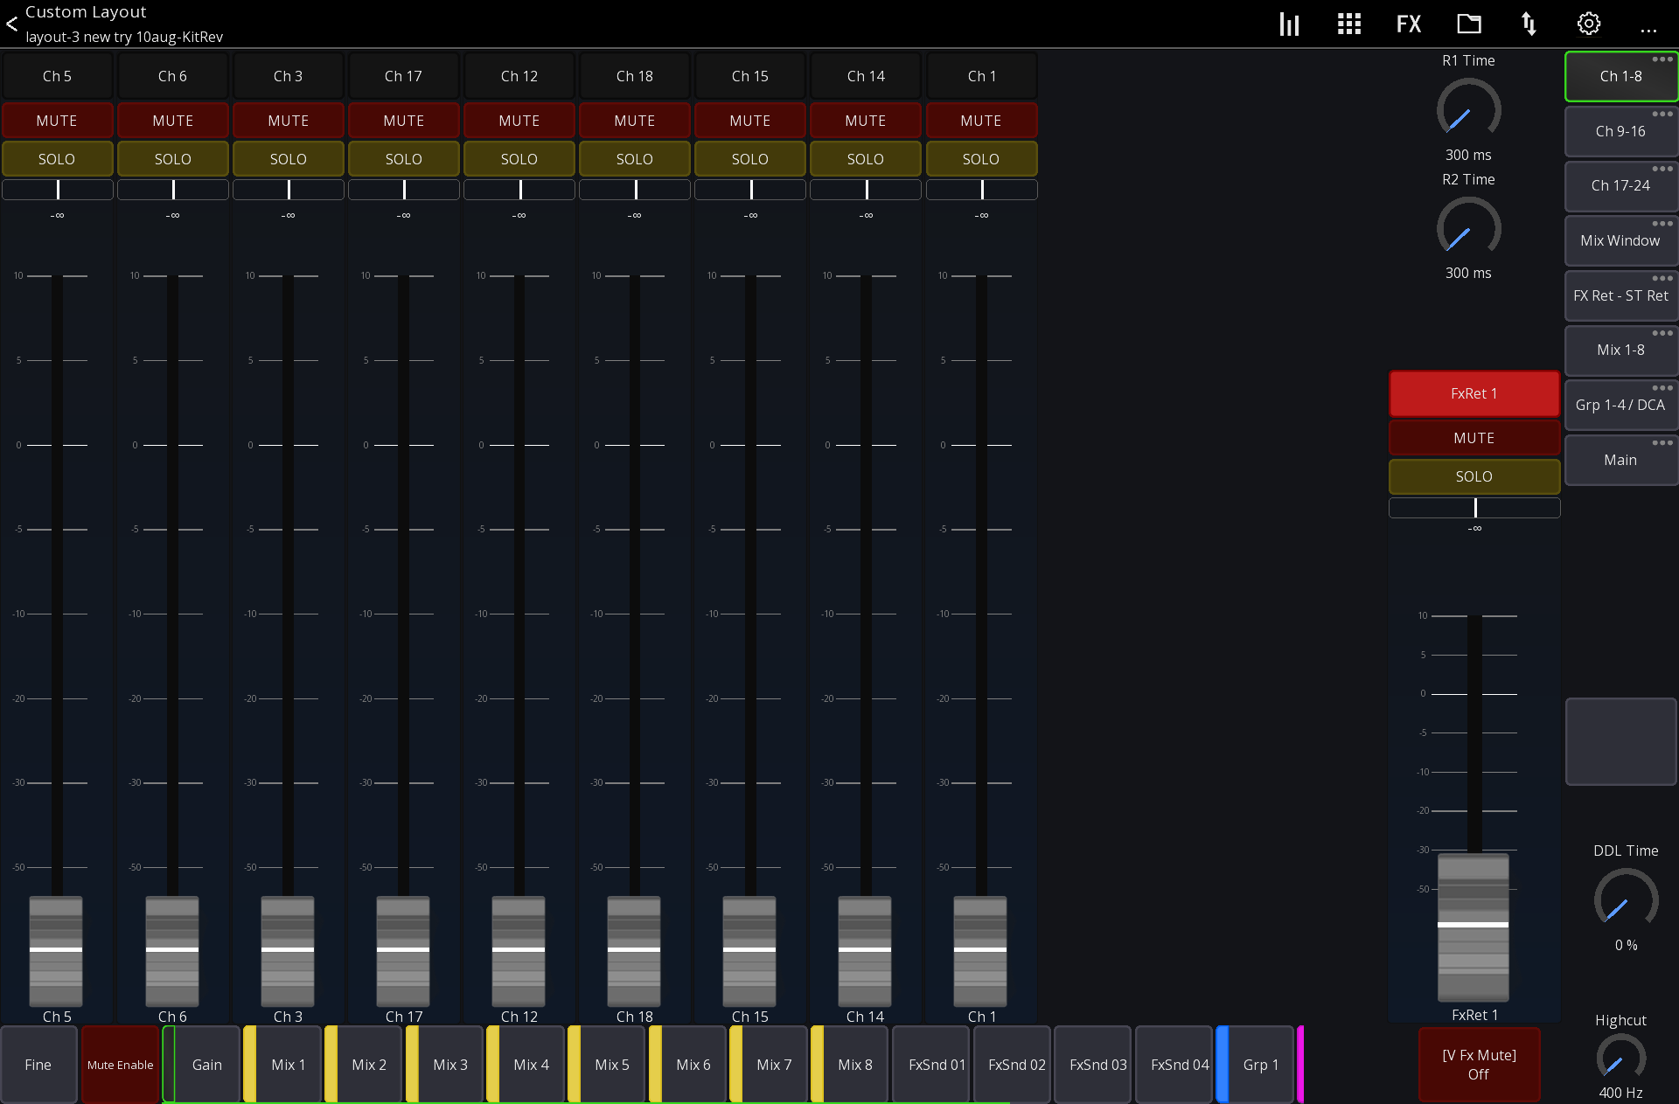The height and width of the screenshot is (1104, 1679).
Task: Mute channel Ch 6
Action: [x=172, y=121]
